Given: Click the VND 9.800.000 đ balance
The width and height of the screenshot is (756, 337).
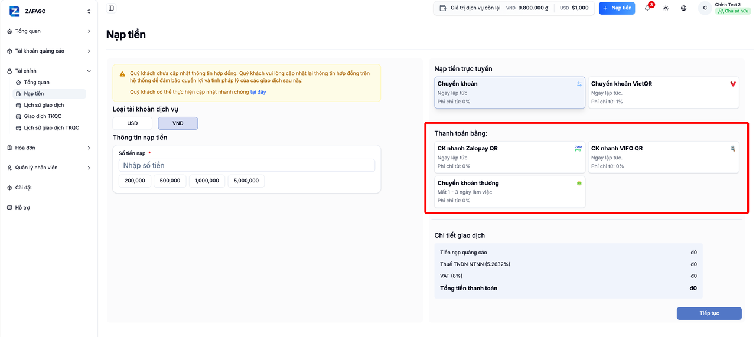Looking at the screenshot, I should coord(527,8).
